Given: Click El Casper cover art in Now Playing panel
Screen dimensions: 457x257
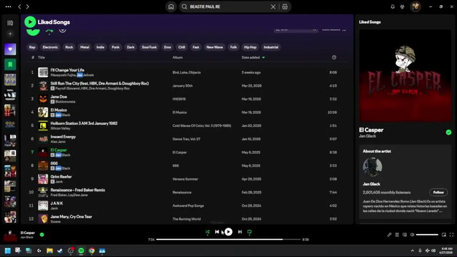Looking at the screenshot, I should click(405, 75).
